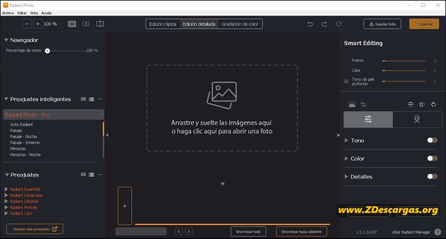Expand Radiant Cats presets
Screen dimensions: 446x239
point(6,213)
